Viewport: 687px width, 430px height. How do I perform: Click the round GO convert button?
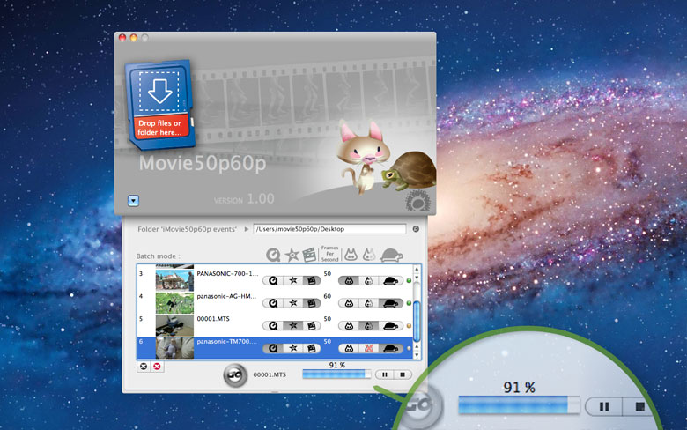coord(235,374)
